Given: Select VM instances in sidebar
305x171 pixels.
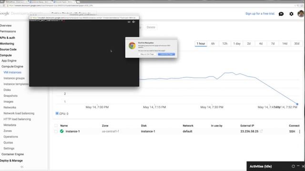Looking at the screenshot, I should [x=12, y=72].
